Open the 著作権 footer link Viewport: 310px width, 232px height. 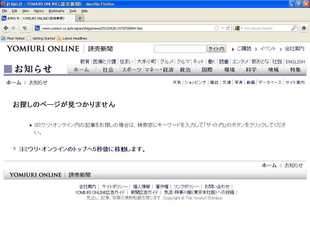[x=162, y=186]
